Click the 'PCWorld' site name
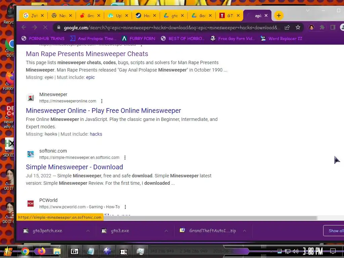This screenshot has width=344, height=258. pos(48,200)
